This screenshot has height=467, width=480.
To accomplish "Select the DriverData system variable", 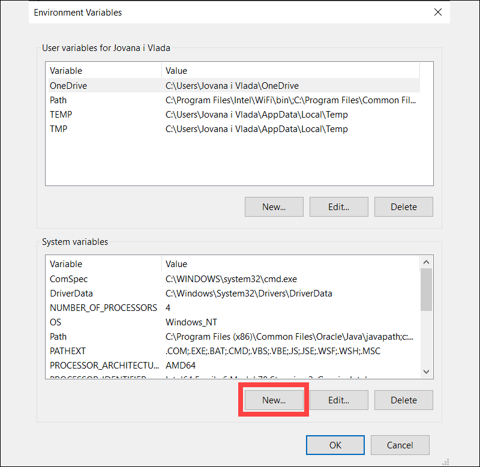I will point(234,294).
